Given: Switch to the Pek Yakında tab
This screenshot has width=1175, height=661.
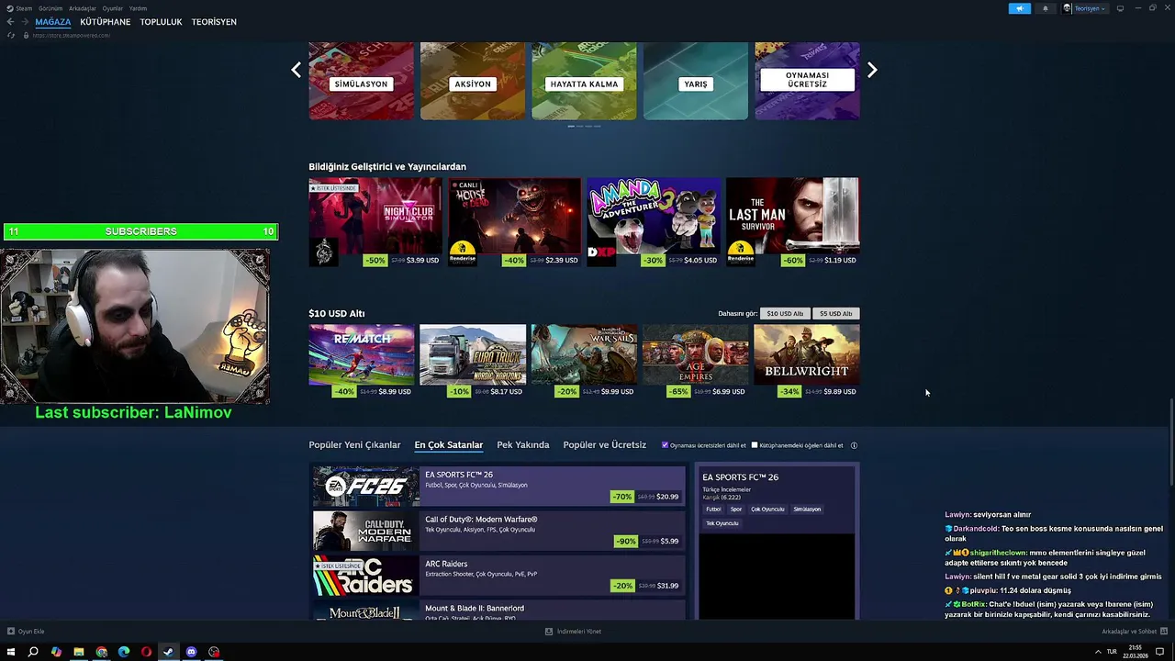Looking at the screenshot, I should (523, 445).
